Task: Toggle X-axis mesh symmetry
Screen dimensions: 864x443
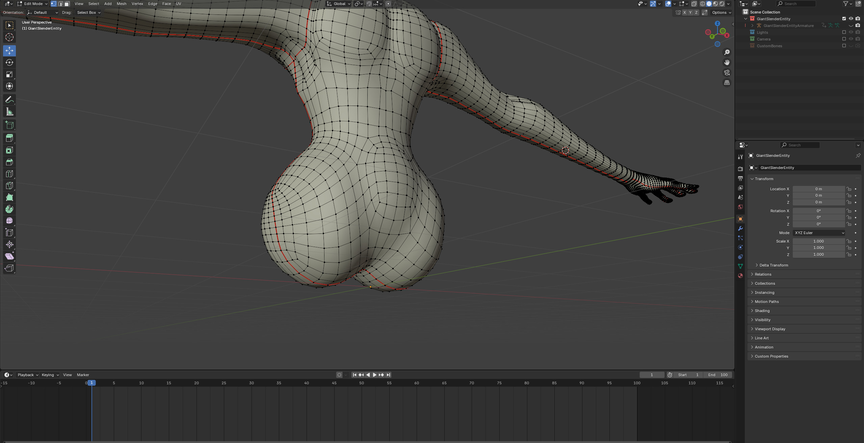Action: tap(684, 12)
